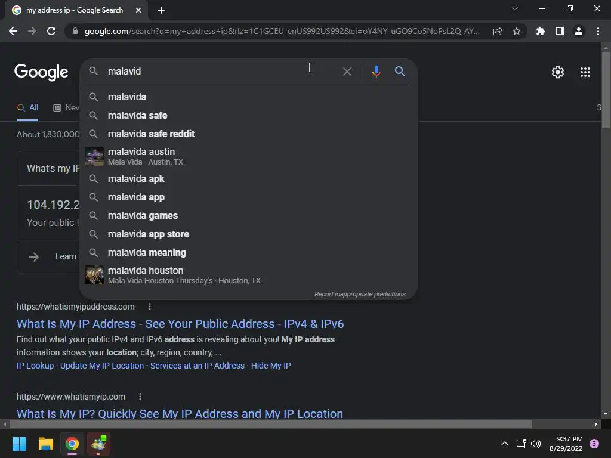This screenshot has height=458, width=611.
Task: Open 'Update My IP Location' sitelink
Action: (101, 366)
